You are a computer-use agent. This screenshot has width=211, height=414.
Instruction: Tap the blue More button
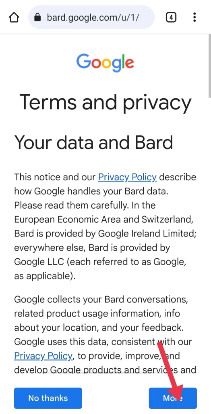click(x=173, y=398)
